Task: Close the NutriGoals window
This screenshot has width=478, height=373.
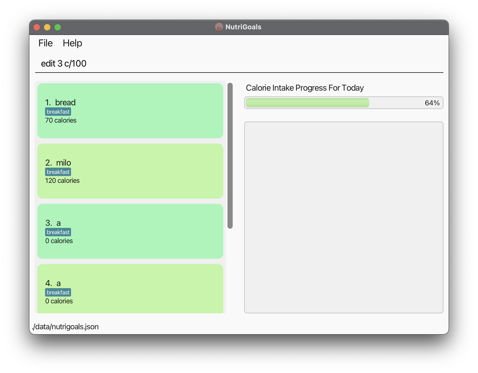Action: point(37,27)
